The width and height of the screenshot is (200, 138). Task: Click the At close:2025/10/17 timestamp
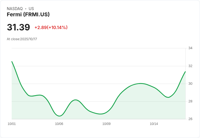(x=22, y=39)
